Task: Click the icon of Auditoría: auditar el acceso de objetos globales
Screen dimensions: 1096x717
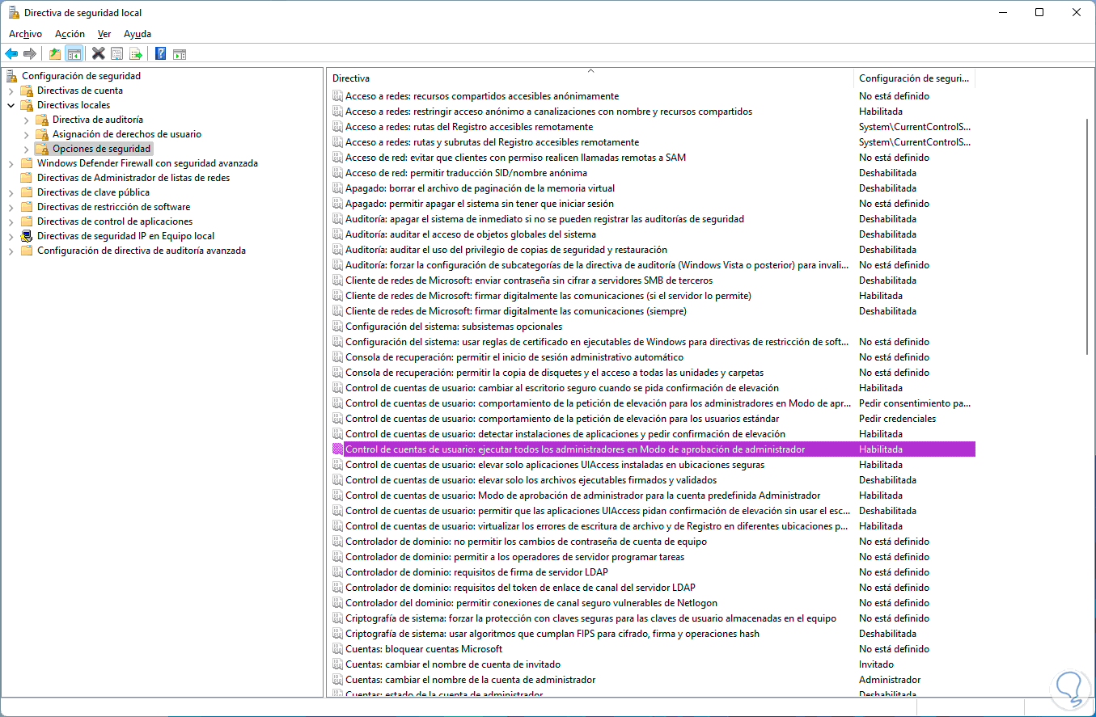Action: point(338,234)
